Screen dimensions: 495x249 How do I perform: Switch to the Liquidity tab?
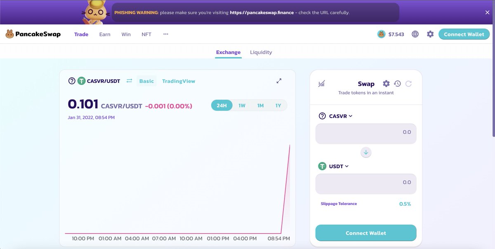[261, 52]
